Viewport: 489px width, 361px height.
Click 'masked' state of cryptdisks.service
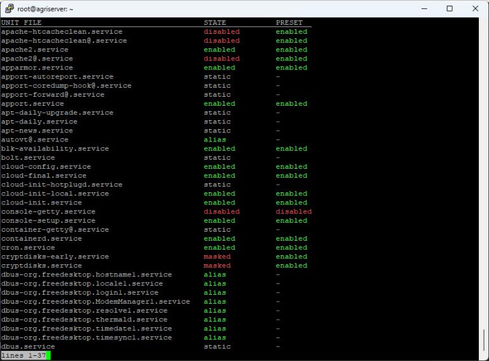point(217,265)
